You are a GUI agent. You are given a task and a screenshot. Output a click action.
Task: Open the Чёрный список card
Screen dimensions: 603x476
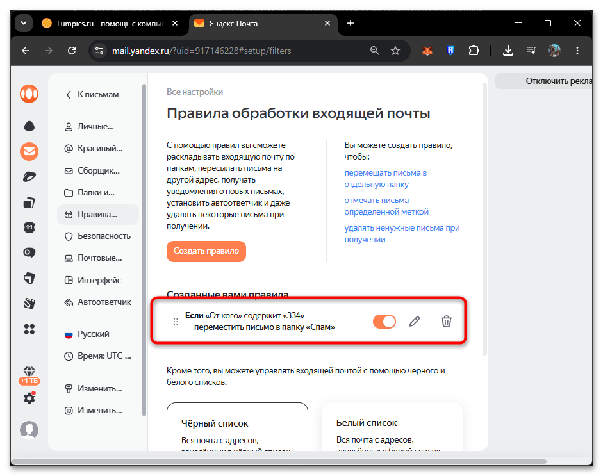pyautogui.click(x=237, y=427)
